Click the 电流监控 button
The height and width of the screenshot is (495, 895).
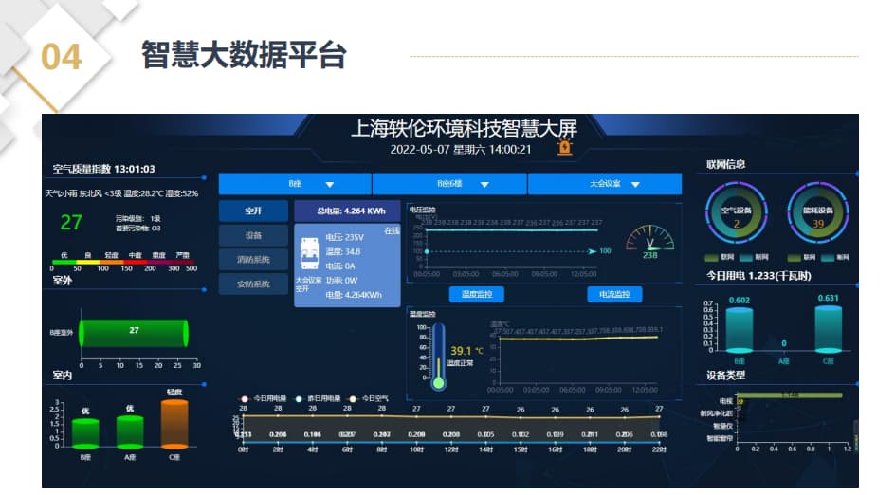pyautogui.click(x=614, y=294)
